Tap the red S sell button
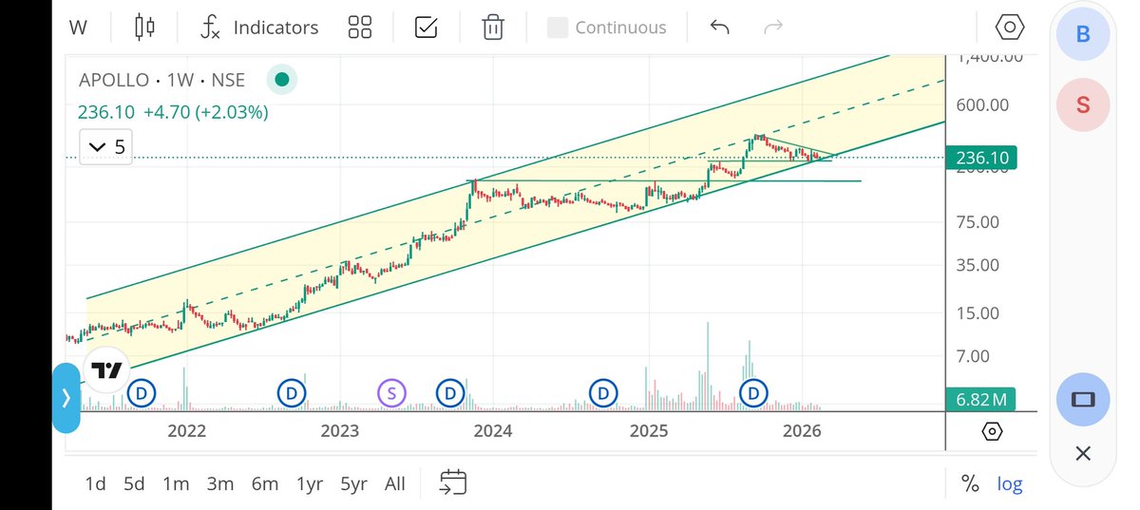Screen dimensions: 1140x510 point(1083,104)
